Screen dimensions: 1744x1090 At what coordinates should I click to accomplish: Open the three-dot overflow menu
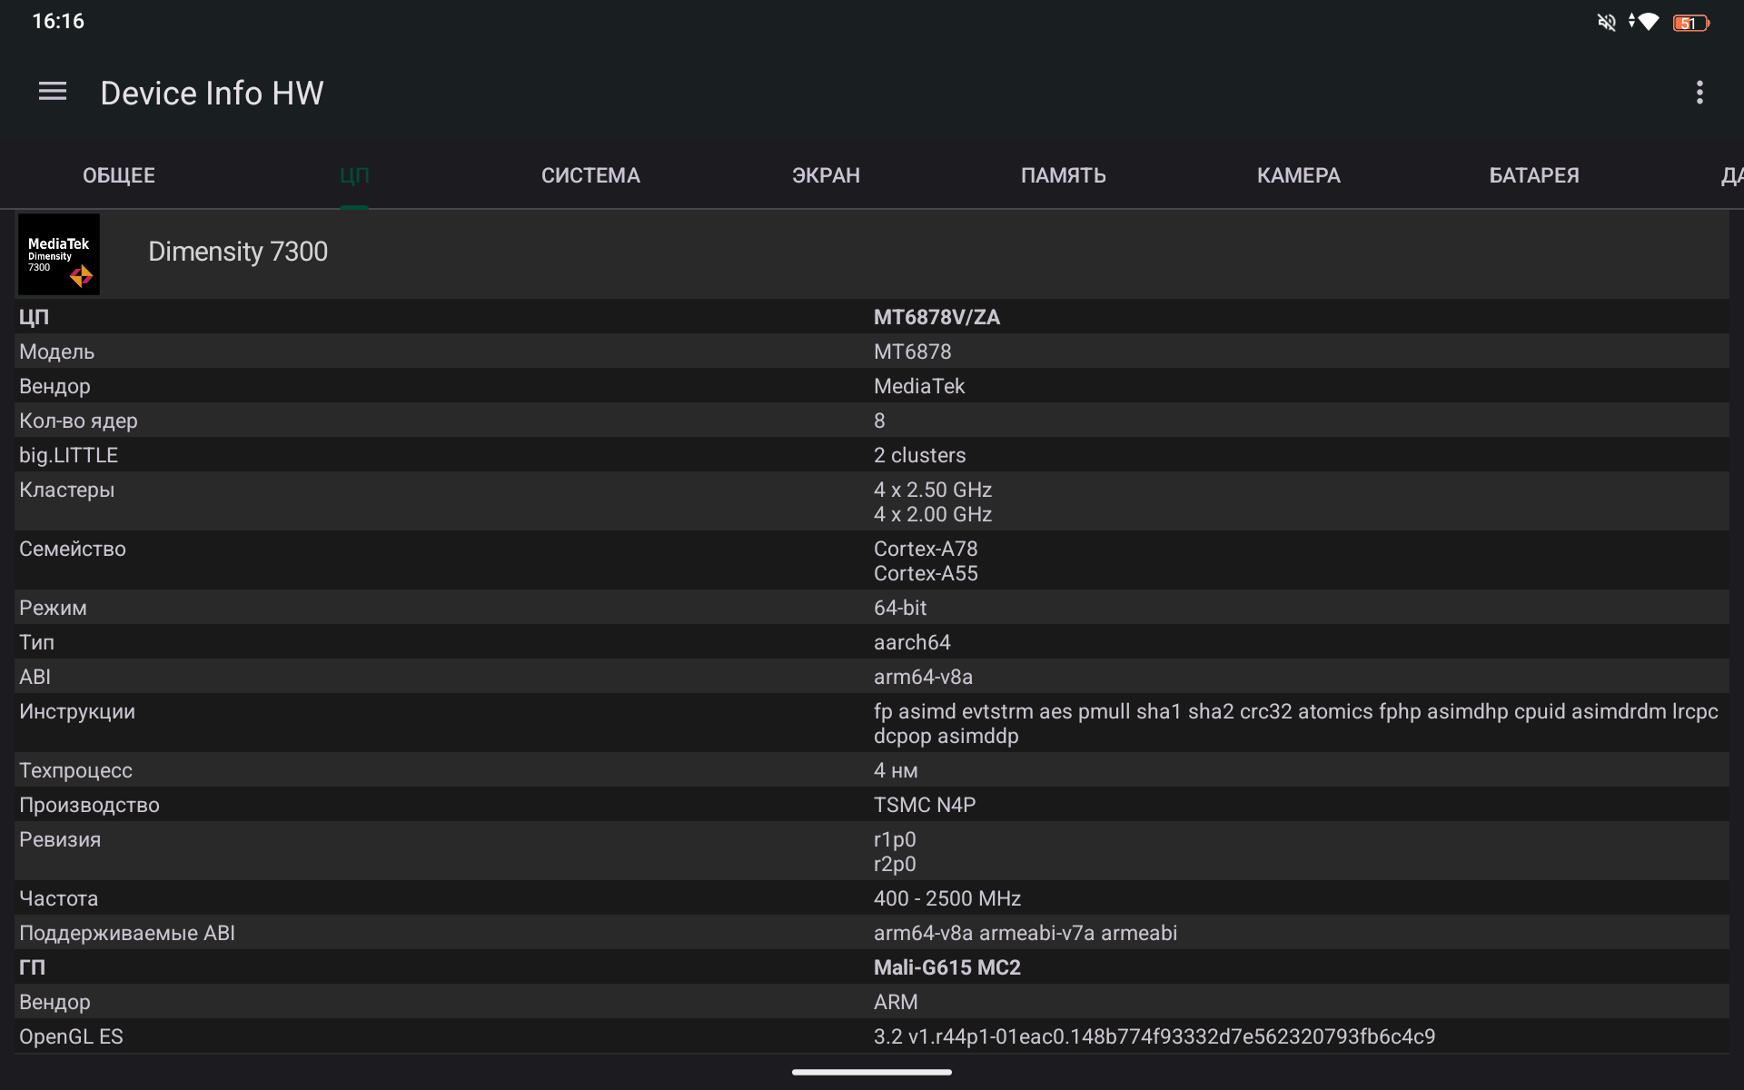tap(1699, 92)
